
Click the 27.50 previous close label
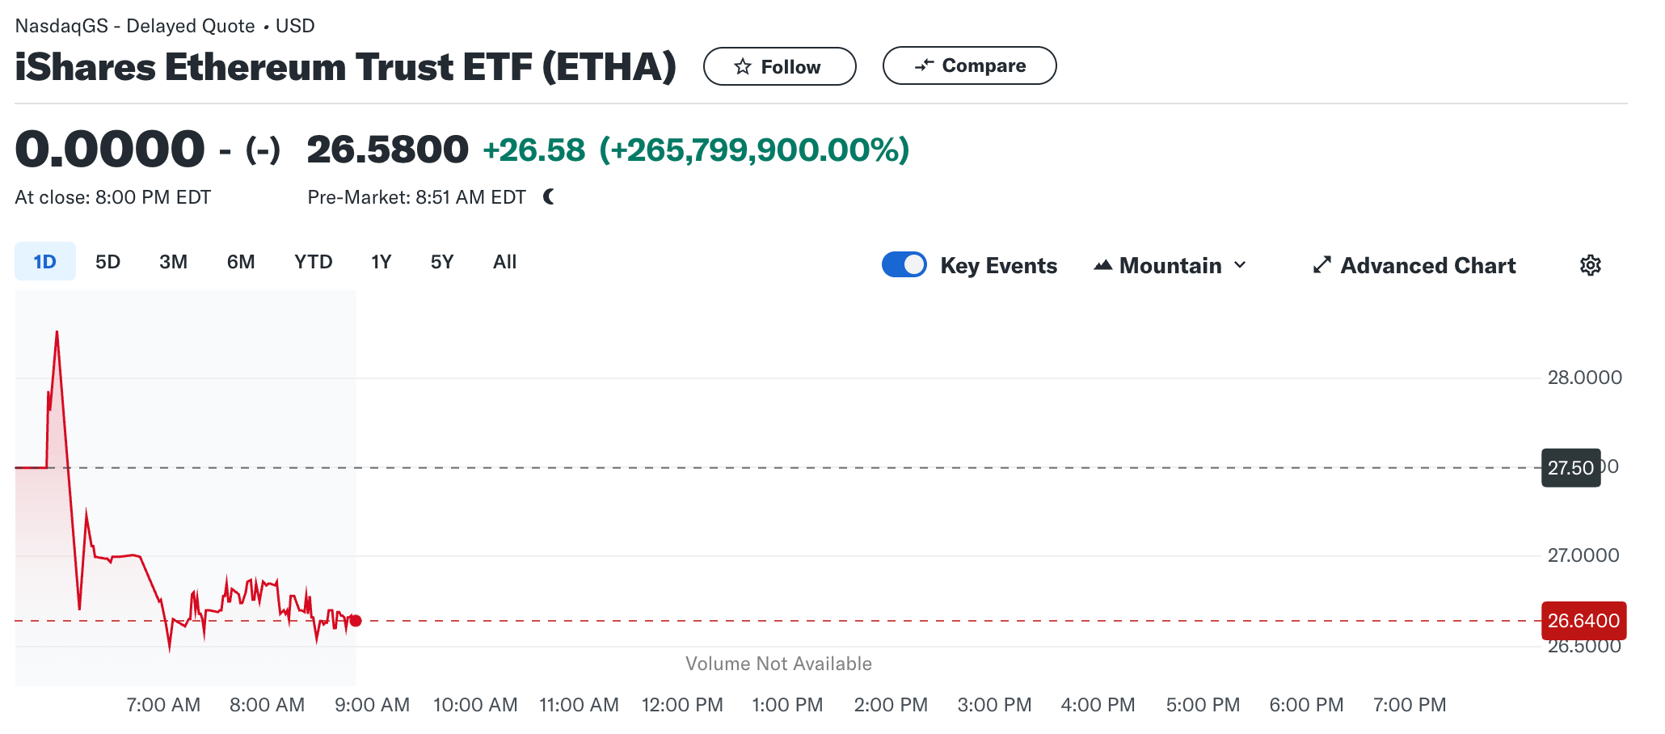[1570, 467]
